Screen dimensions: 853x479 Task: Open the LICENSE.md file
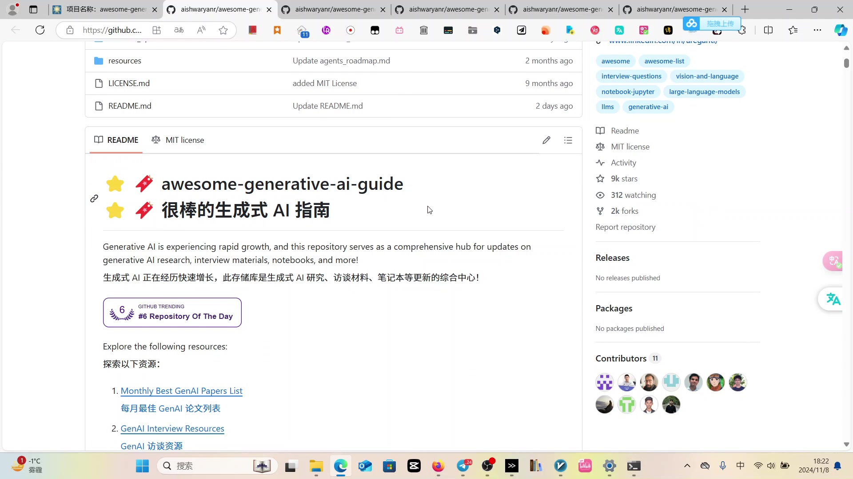pyautogui.click(x=129, y=83)
